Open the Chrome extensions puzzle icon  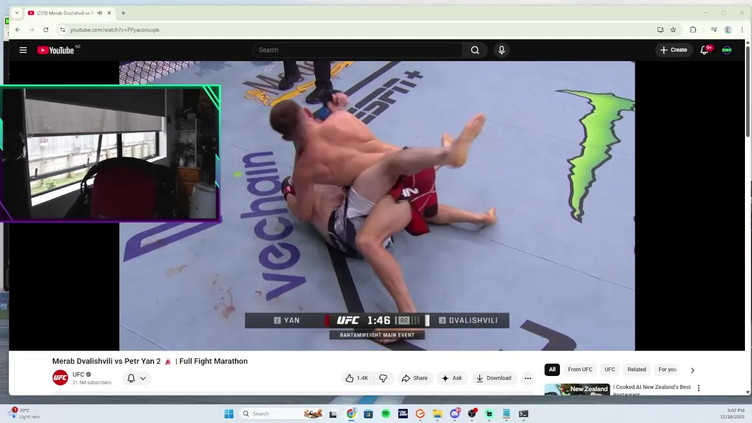pyautogui.click(x=693, y=29)
